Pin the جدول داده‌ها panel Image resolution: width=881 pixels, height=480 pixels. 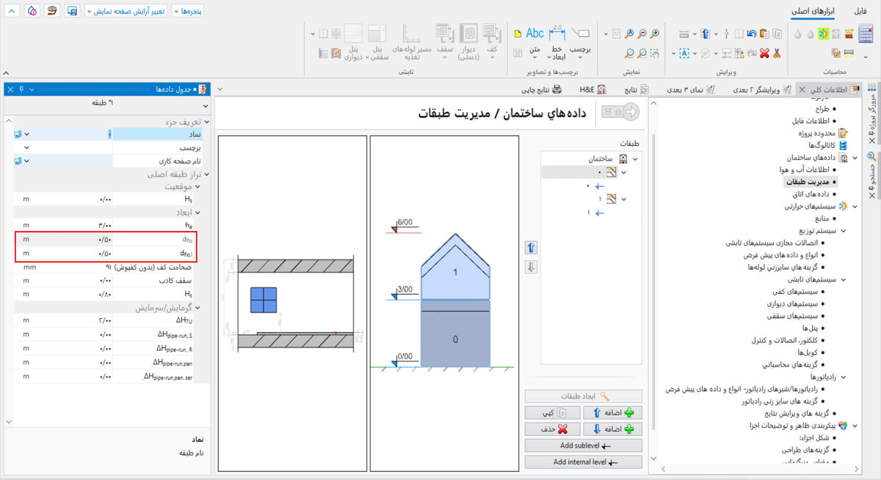click(x=22, y=89)
